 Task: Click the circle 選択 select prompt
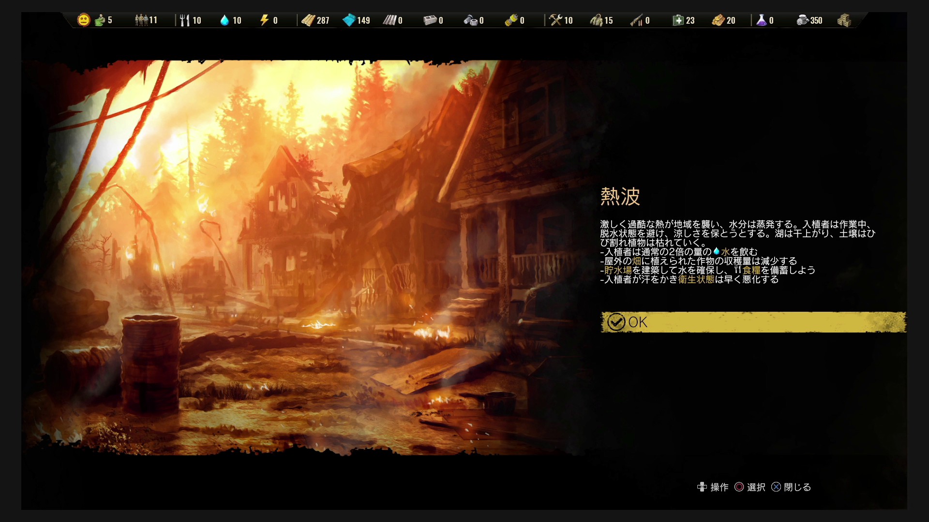click(x=750, y=487)
